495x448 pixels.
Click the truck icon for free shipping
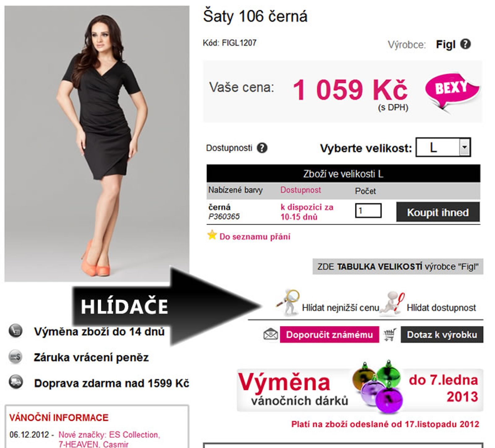click(16, 382)
